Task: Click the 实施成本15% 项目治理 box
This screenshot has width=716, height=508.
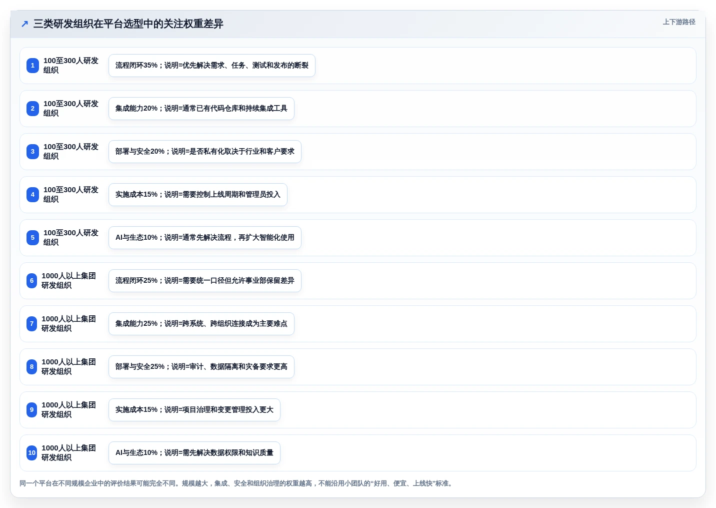Action: (x=194, y=410)
